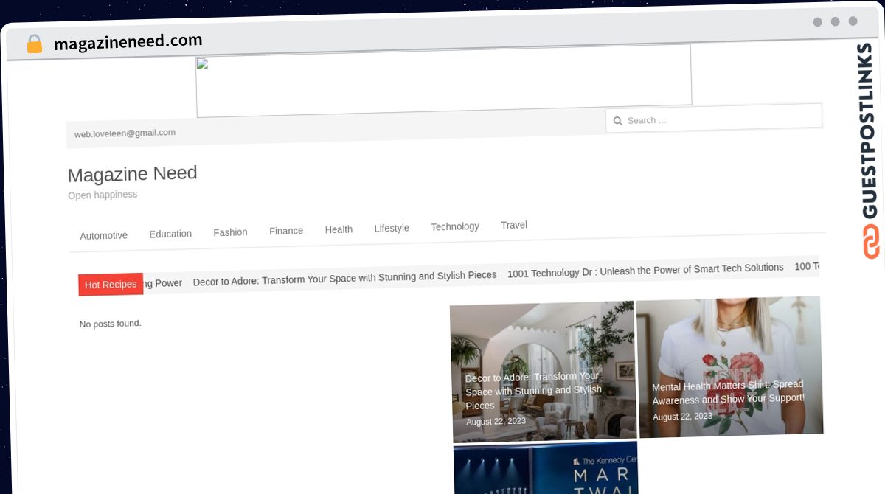The image size is (885, 494).
Task: Click the Hot Recipes red label
Action: tap(111, 285)
